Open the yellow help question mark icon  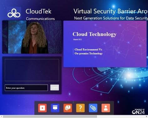[x=80, y=108]
